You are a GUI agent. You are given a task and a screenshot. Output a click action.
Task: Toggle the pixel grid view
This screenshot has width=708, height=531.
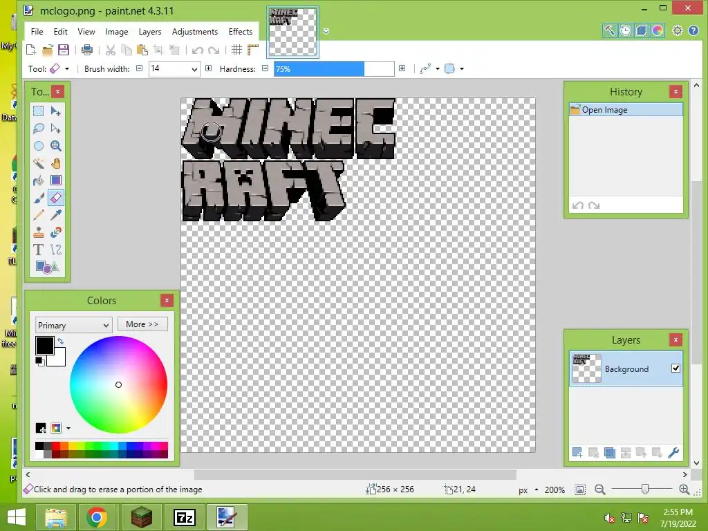pyautogui.click(x=236, y=50)
